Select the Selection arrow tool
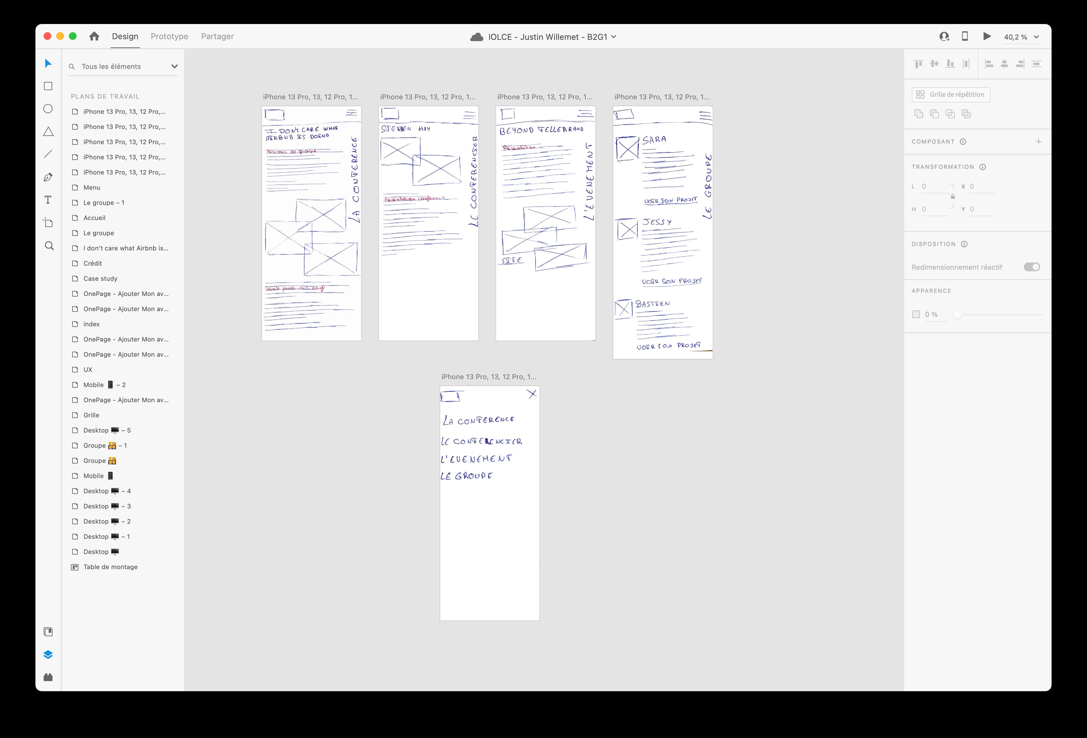Screen dimensions: 1087x738 48,63
